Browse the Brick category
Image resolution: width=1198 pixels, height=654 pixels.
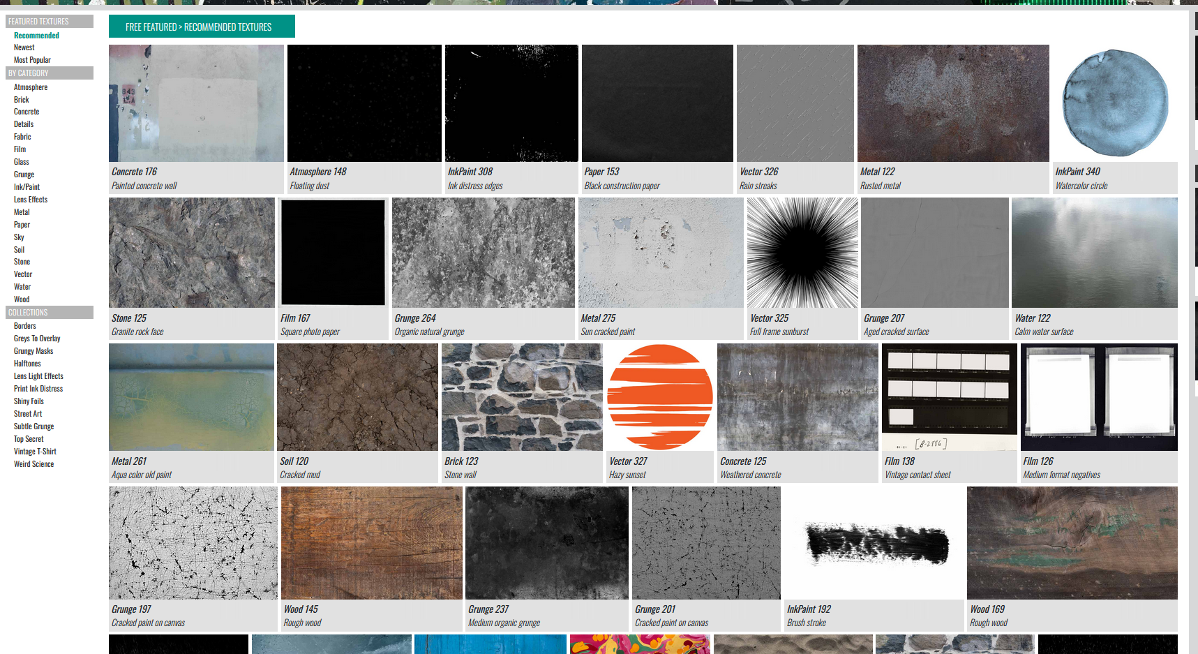[x=22, y=100]
